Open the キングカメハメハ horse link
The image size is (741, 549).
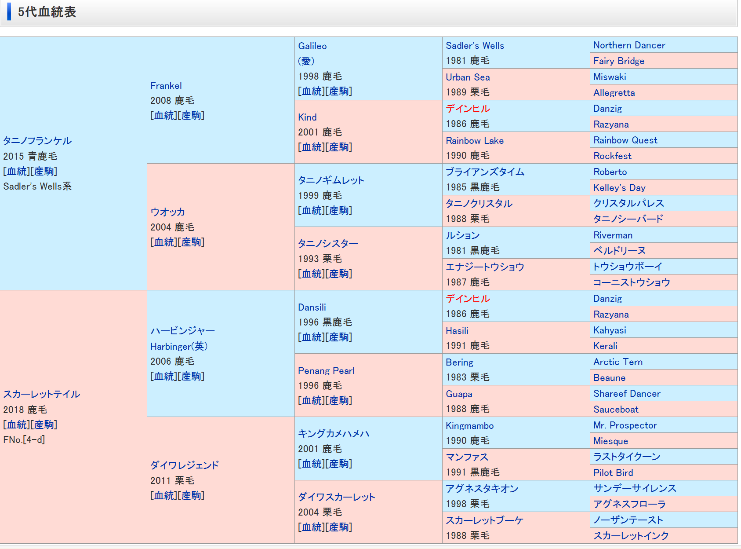coord(334,434)
